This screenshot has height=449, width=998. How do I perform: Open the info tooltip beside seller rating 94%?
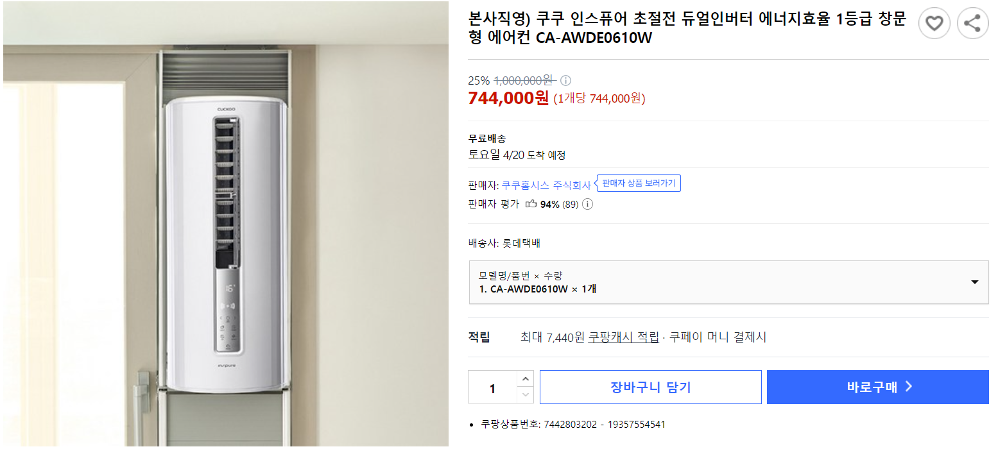[x=587, y=204]
